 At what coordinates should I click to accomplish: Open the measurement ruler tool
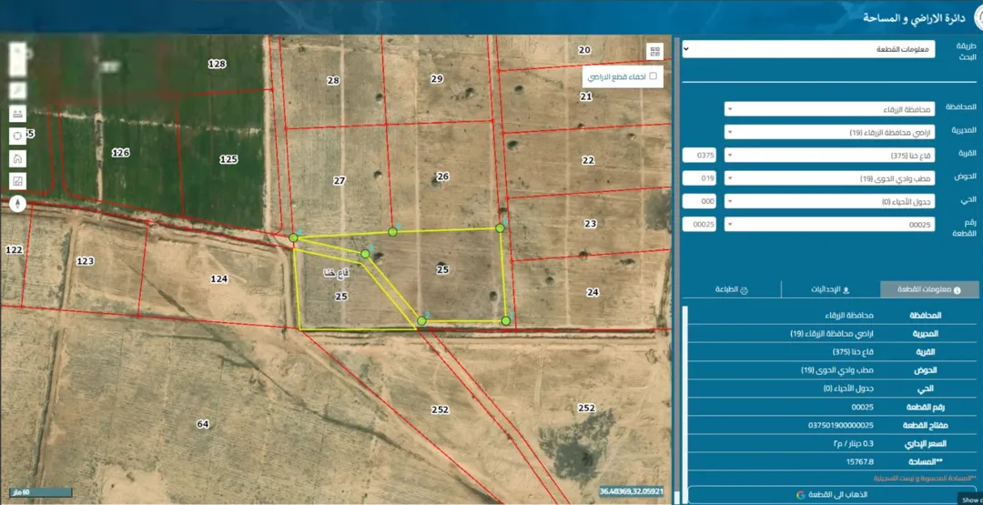pos(17,114)
